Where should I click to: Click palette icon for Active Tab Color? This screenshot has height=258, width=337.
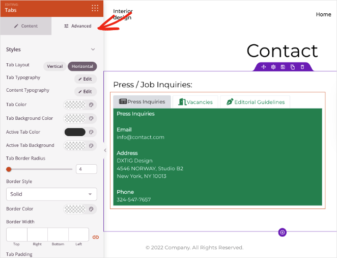click(x=91, y=132)
